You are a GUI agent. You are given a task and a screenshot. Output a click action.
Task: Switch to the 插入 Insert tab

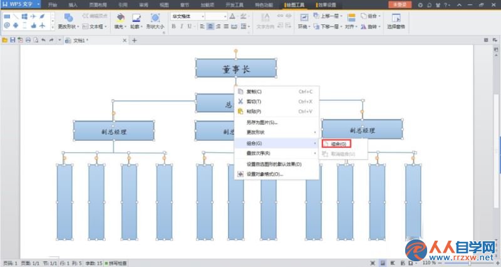[73, 5]
